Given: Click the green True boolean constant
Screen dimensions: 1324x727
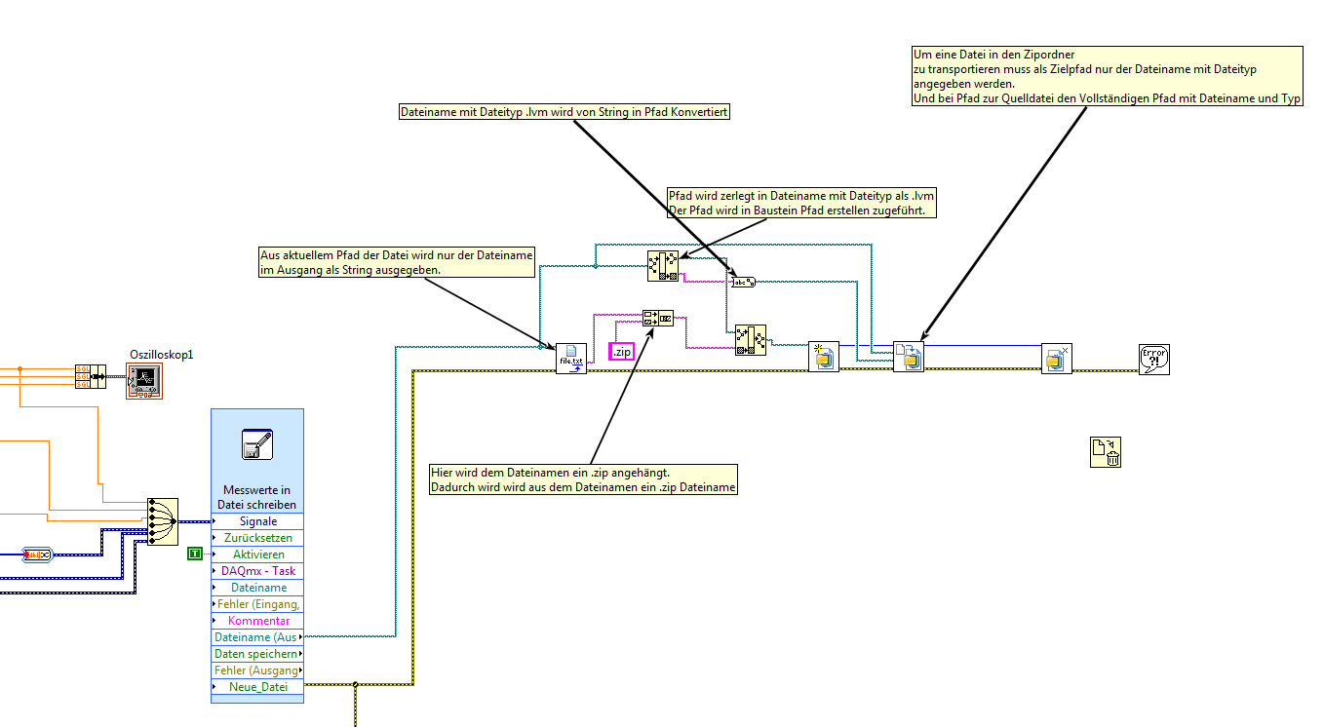Looking at the screenshot, I should pos(195,554).
